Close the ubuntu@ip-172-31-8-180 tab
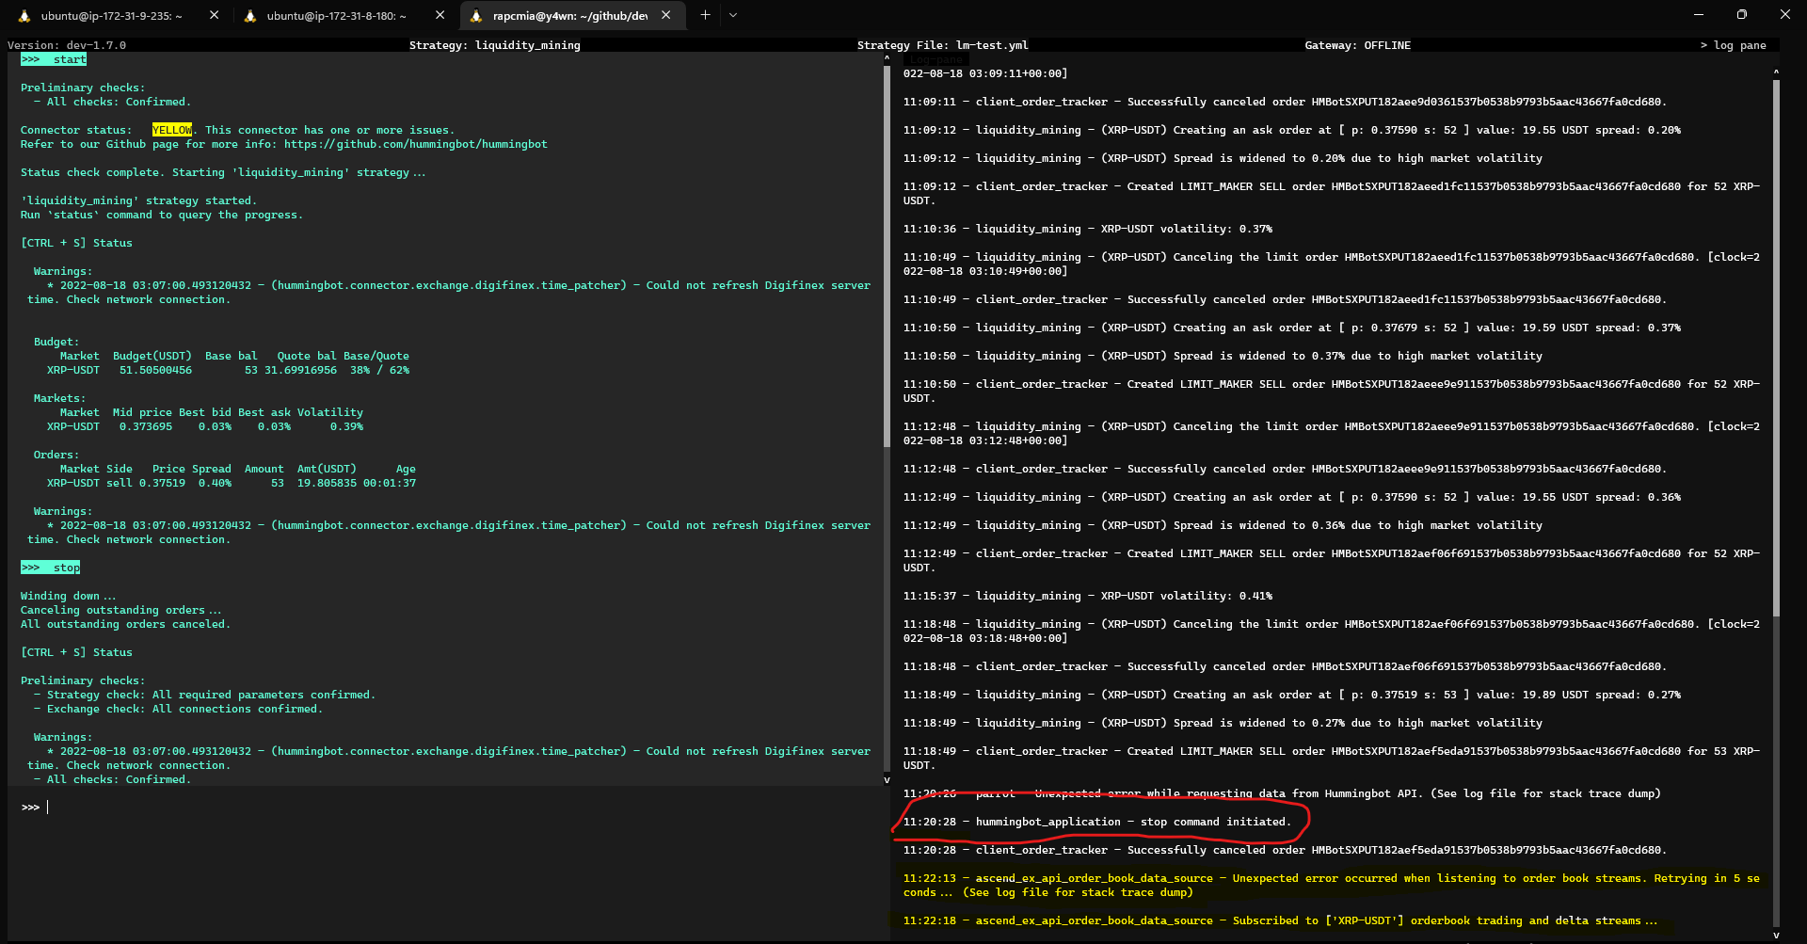1807x944 pixels. point(440,15)
